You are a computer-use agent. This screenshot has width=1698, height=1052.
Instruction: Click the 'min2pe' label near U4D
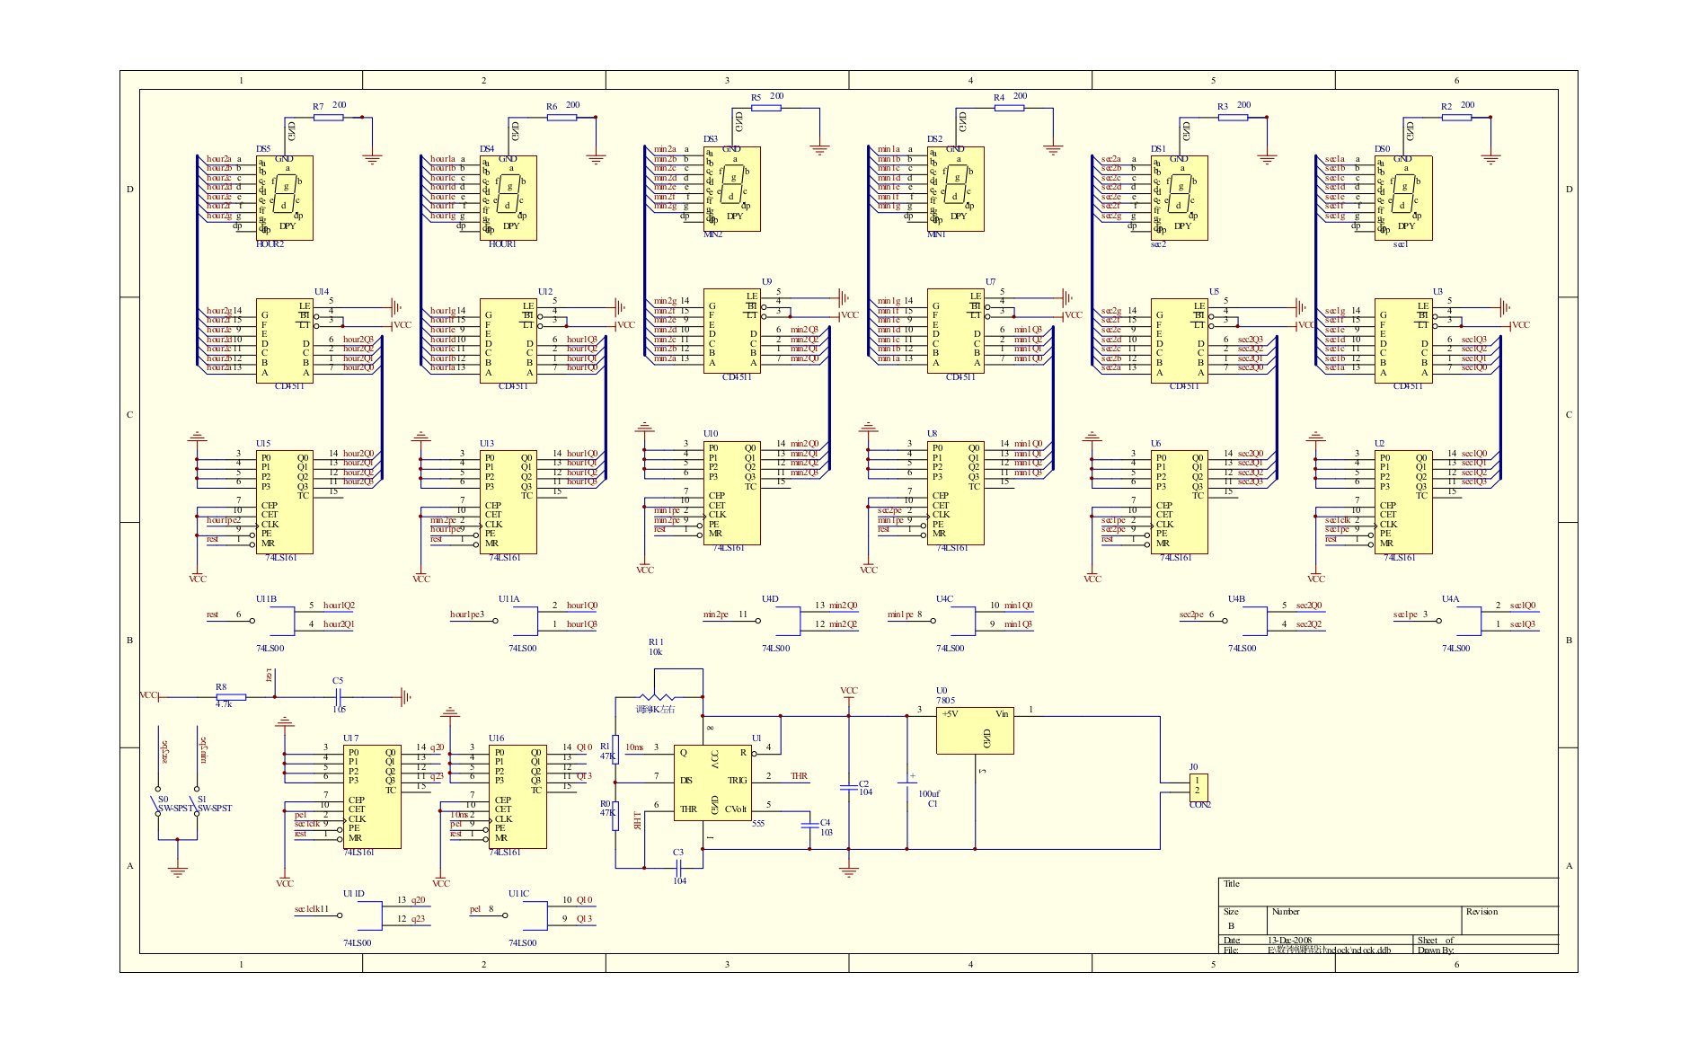pos(715,614)
